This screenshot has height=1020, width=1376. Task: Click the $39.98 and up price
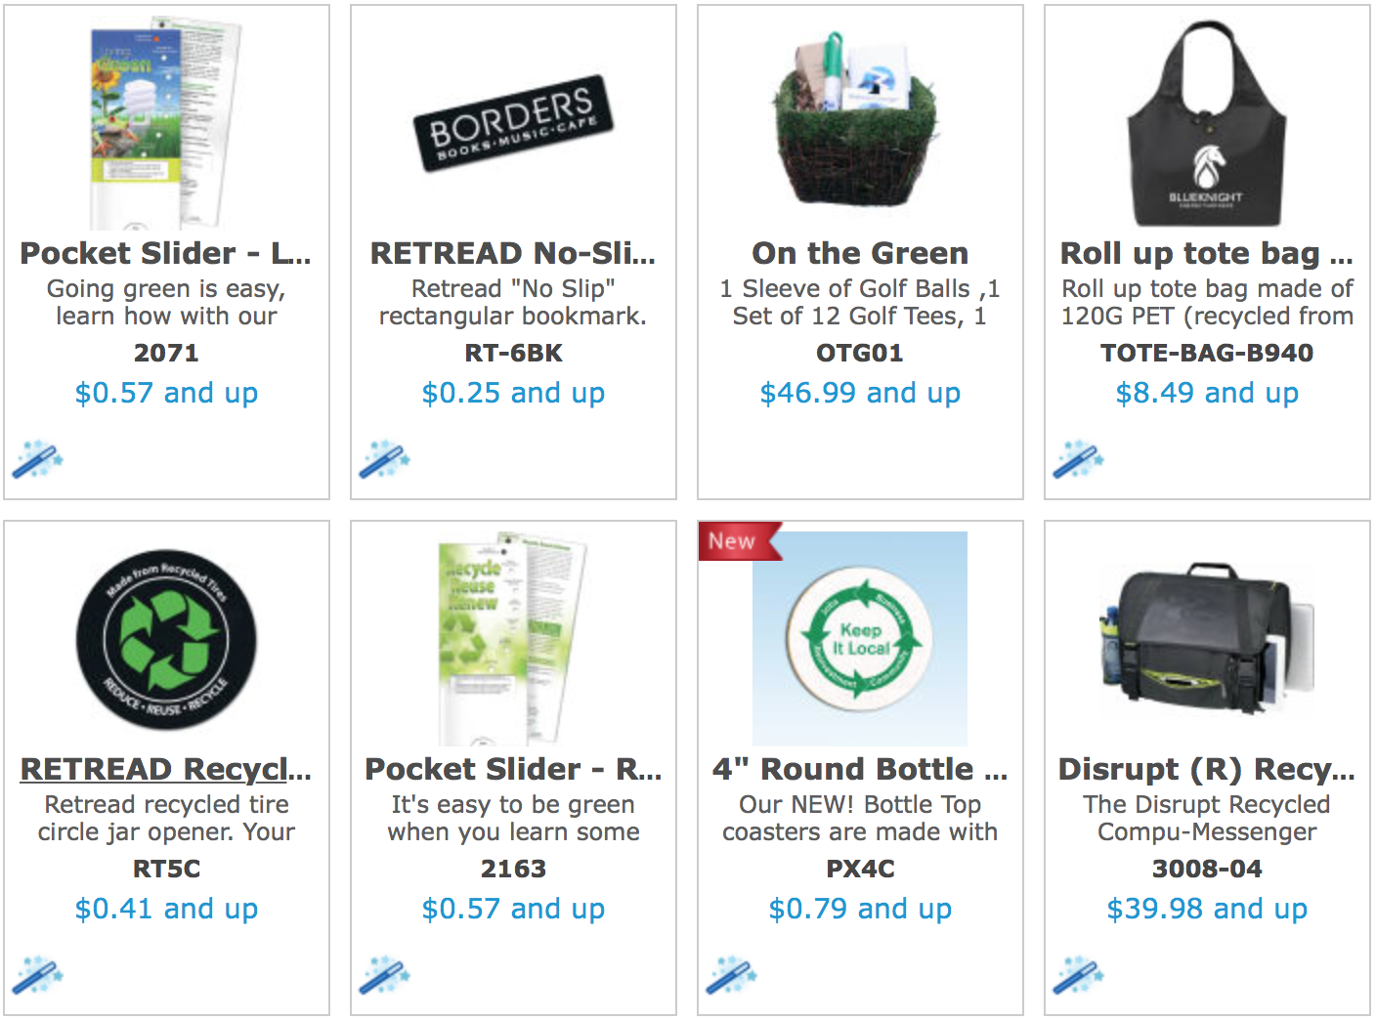(1207, 909)
